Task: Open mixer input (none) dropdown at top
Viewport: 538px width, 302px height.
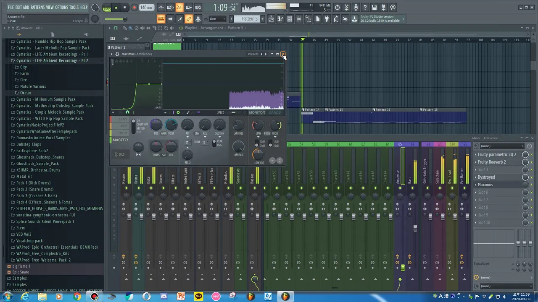Action: click(502, 146)
